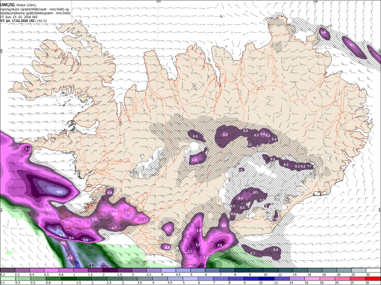Click the 0.8 value offshore in the southwest
The width and height of the screenshot is (381, 285).
(49, 209)
